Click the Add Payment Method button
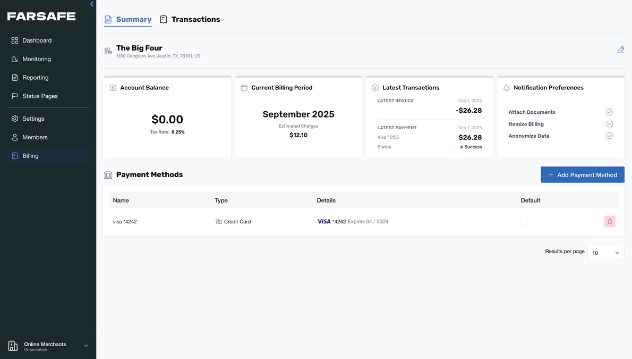 point(582,174)
